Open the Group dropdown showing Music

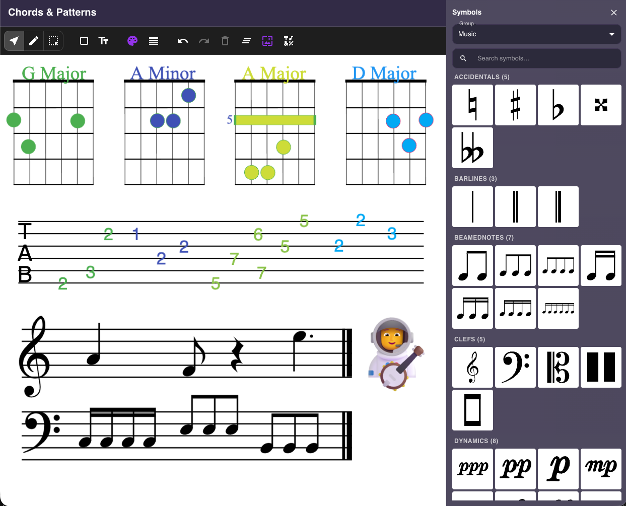point(536,34)
